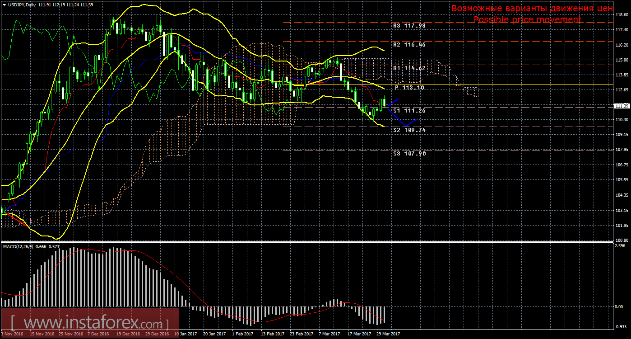Click the 3 Nov 2016 date label
This screenshot has height=339, width=631.
tap(13, 334)
